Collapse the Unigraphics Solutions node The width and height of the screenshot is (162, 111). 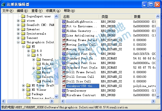18,42
